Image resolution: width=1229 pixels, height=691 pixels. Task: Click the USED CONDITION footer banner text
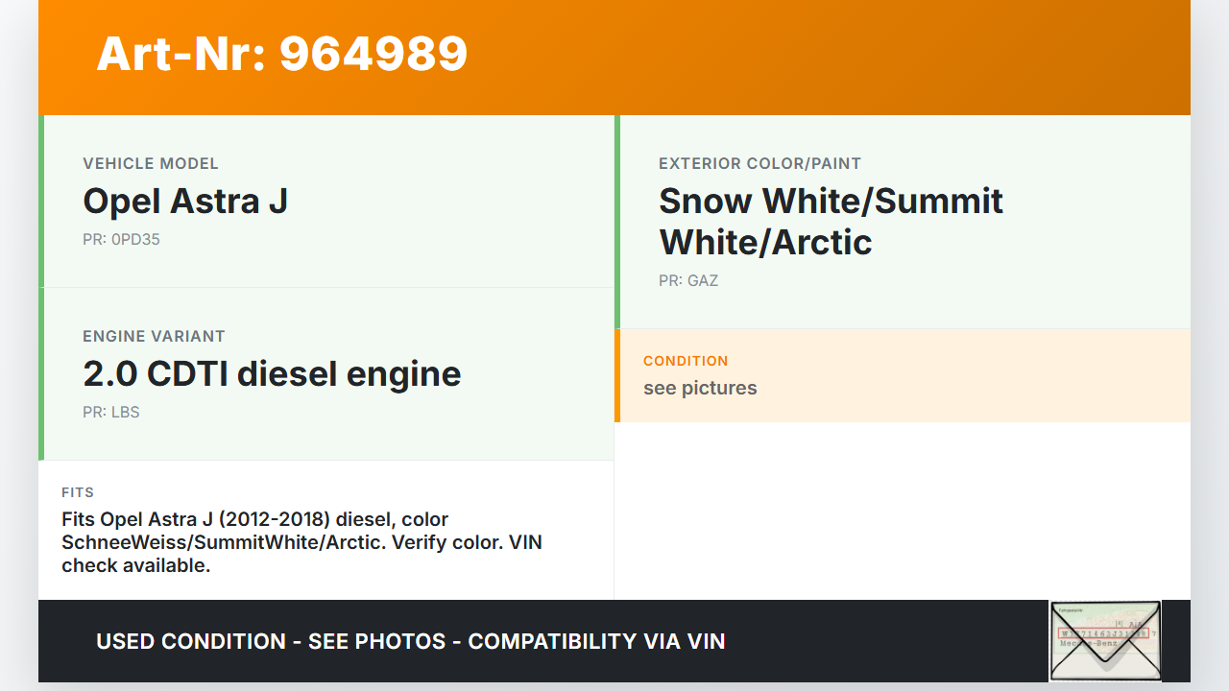click(x=411, y=641)
